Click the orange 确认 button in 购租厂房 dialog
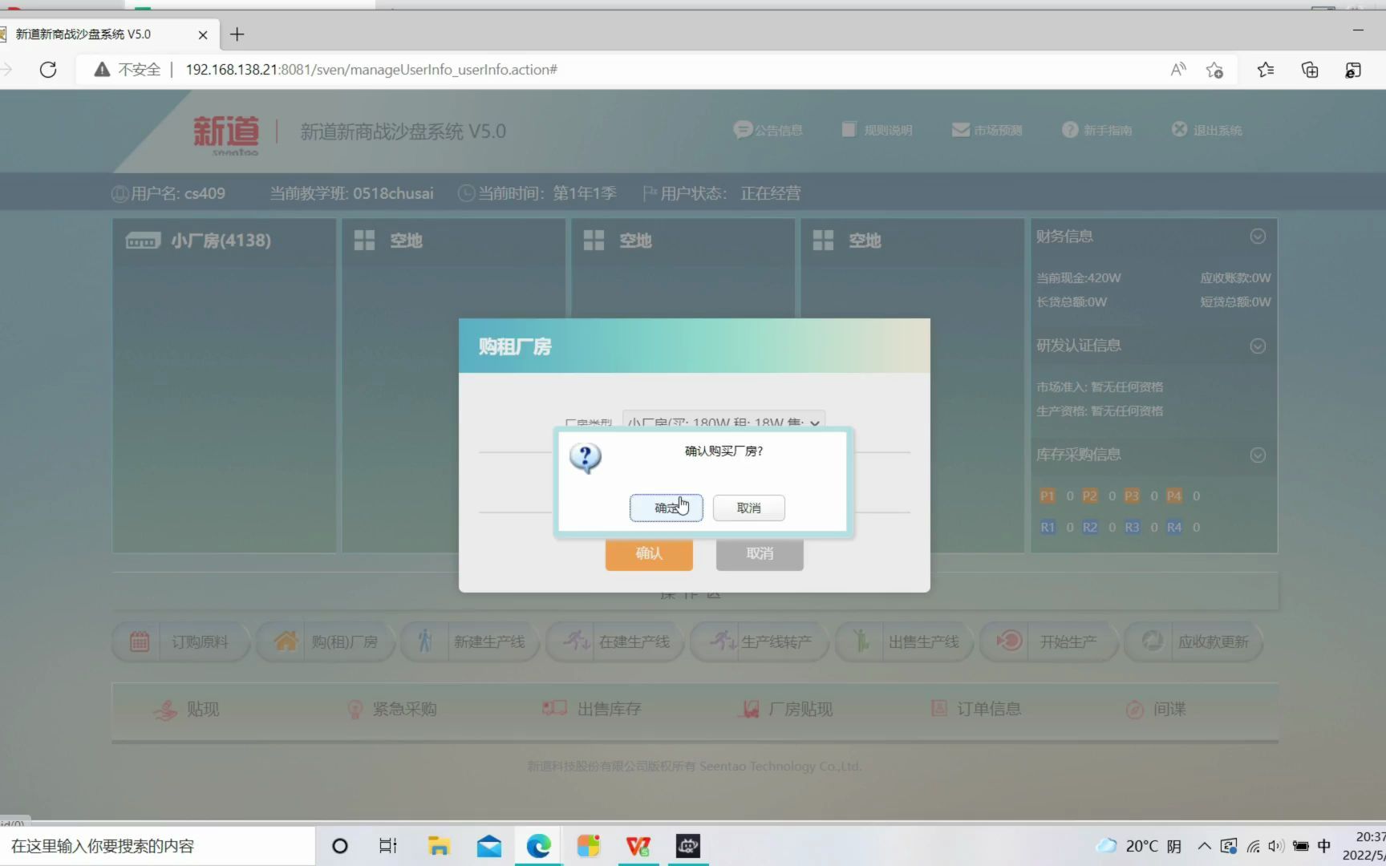Image resolution: width=1386 pixels, height=866 pixels. pyautogui.click(x=649, y=553)
